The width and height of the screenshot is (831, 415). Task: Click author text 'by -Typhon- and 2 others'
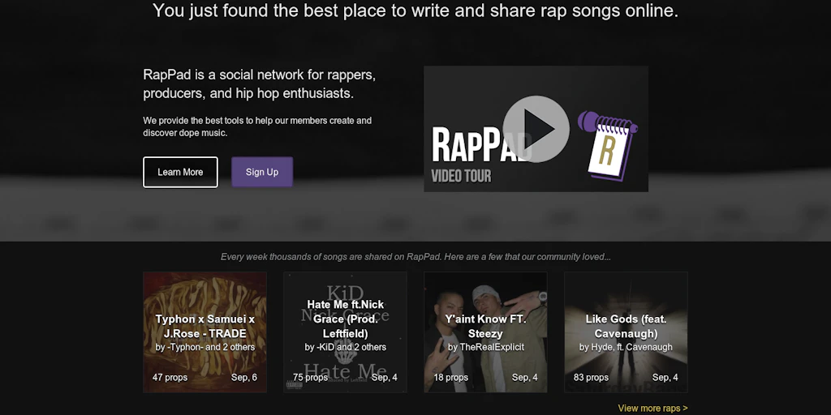[205, 347]
